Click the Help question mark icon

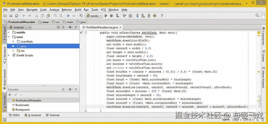pyautogui.click(x=162, y=16)
